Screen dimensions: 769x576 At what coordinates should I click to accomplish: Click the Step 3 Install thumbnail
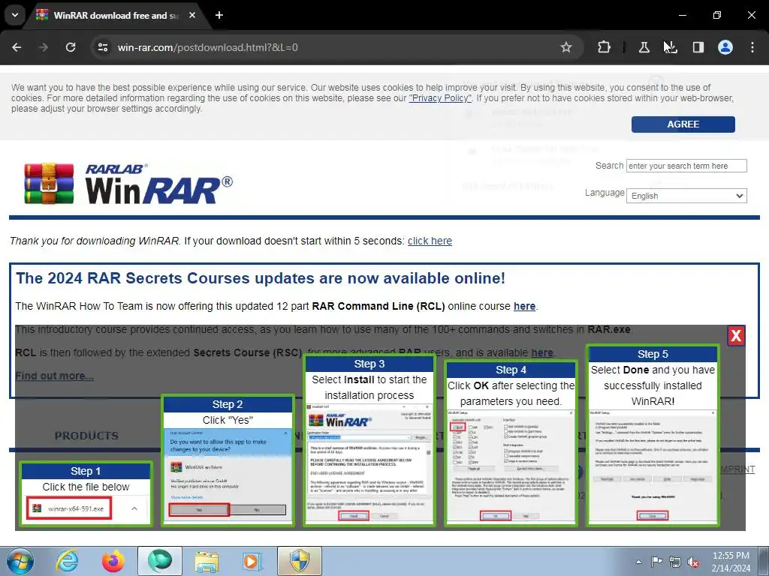click(369, 441)
